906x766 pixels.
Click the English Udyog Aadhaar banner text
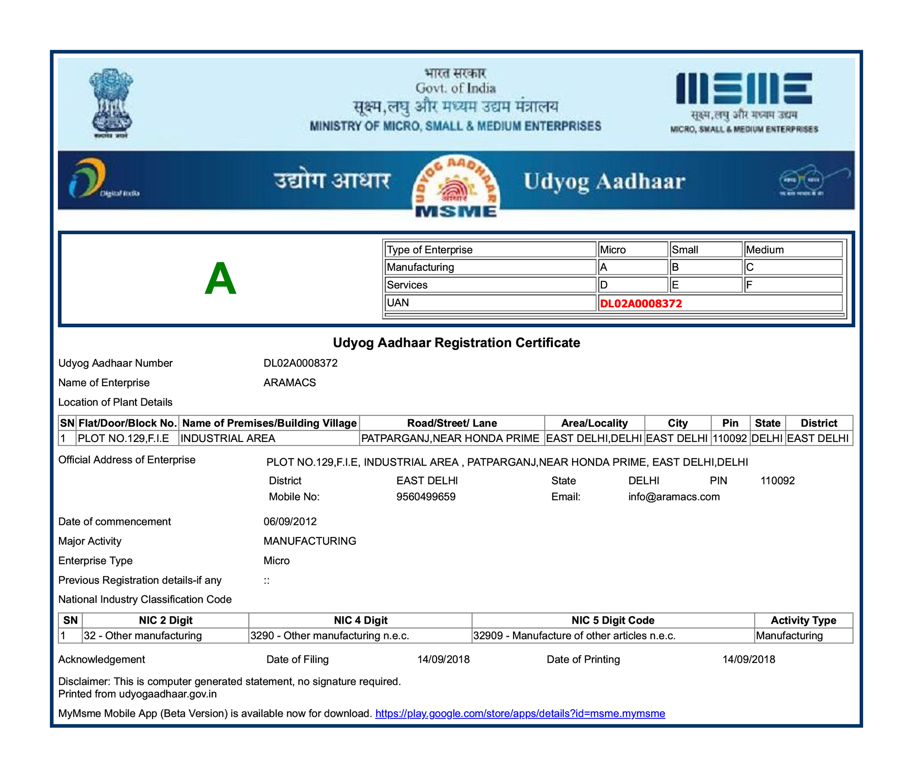click(x=604, y=182)
